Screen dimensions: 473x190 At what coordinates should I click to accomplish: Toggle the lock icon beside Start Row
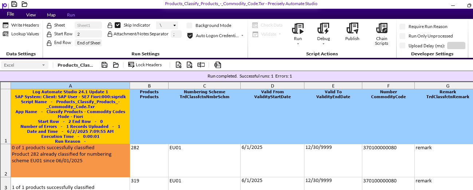(49, 34)
